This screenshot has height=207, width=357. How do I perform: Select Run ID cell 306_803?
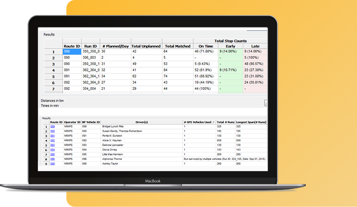click(x=91, y=57)
